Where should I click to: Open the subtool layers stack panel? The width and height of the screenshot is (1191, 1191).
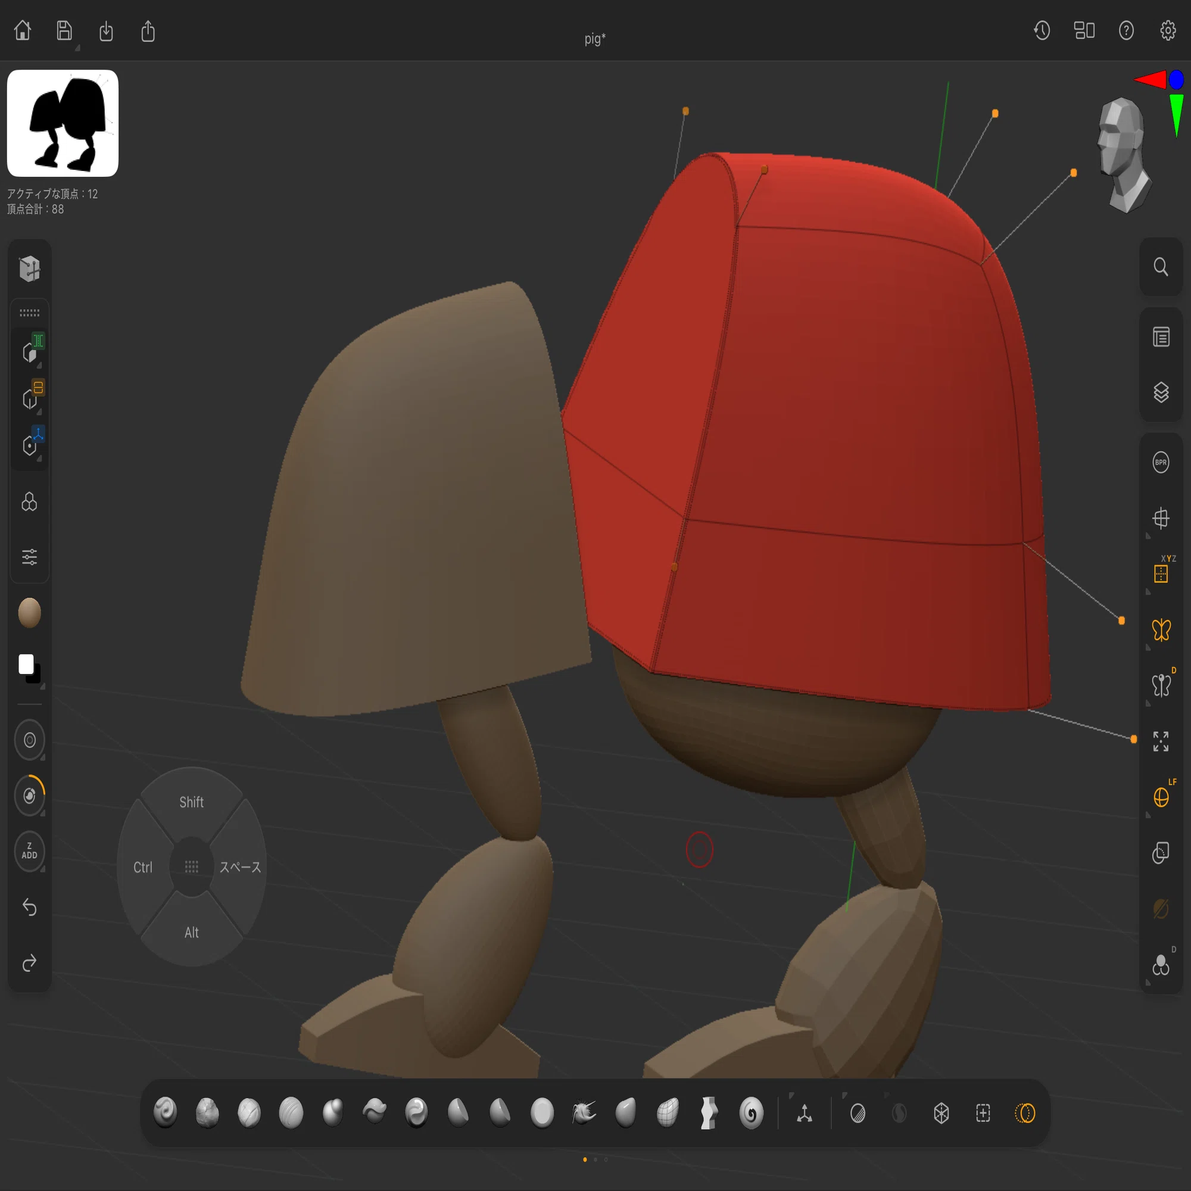click(x=1161, y=392)
